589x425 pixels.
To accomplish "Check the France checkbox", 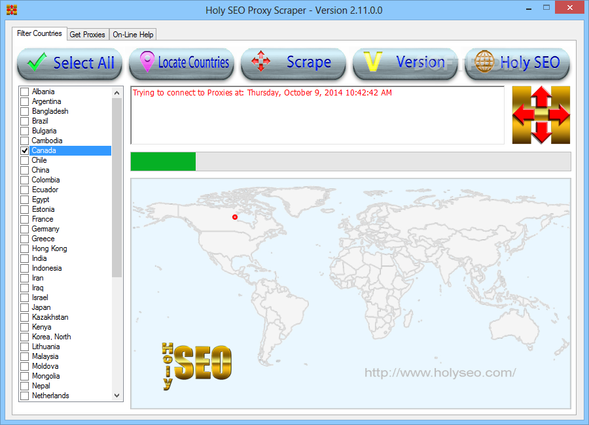I will coord(24,219).
